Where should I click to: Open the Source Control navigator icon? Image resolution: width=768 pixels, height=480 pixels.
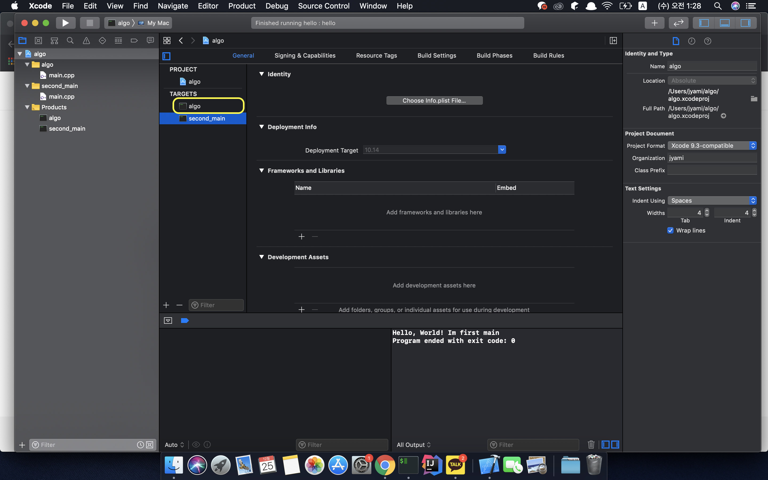pos(38,41)
